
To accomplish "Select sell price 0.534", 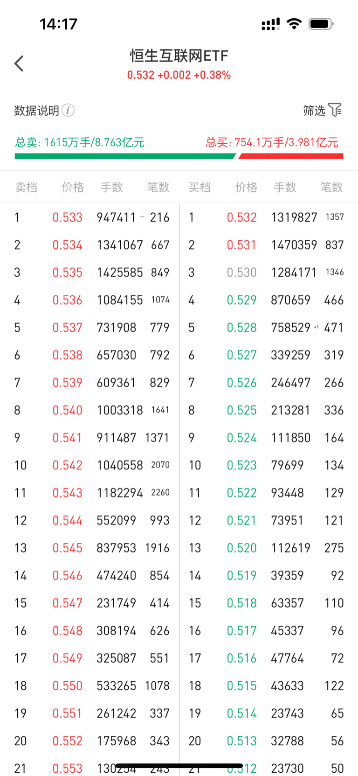I will pyautogui.click(x=68, y=245).
